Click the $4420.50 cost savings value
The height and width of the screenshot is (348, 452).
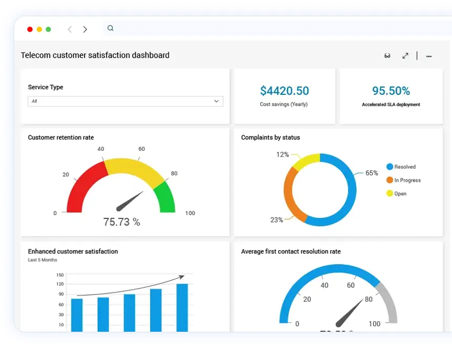pyautogui.click(x=284, y=91)
